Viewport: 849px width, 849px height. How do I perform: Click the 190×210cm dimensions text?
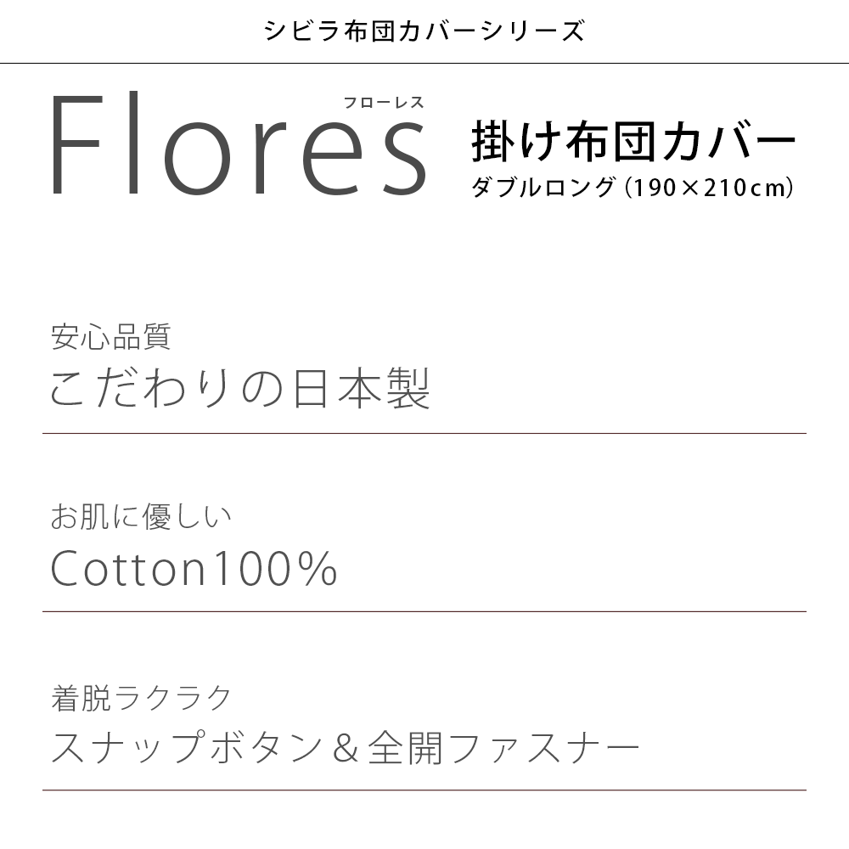[x=709, y=188]
